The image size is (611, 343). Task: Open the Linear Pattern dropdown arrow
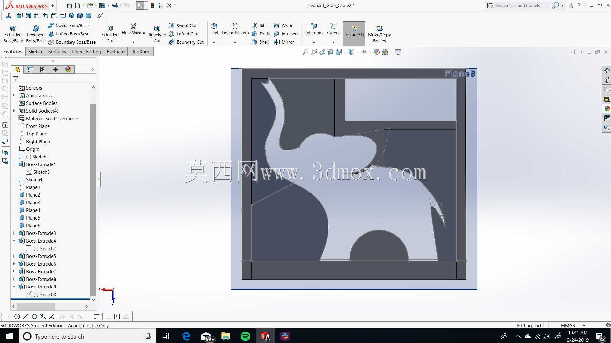(x=235, y=43)
